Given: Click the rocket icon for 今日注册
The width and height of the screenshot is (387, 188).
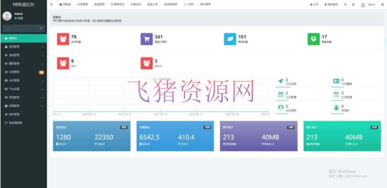Looking at the screenshot, I should pyautogui.click(x=281, y=81).
